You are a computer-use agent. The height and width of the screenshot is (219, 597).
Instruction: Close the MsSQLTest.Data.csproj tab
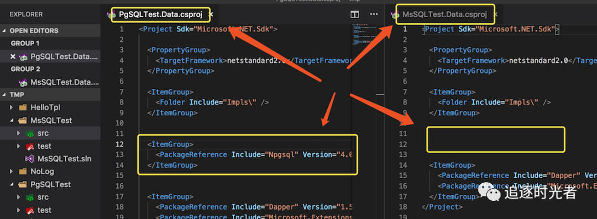click(x=495, y=14)
